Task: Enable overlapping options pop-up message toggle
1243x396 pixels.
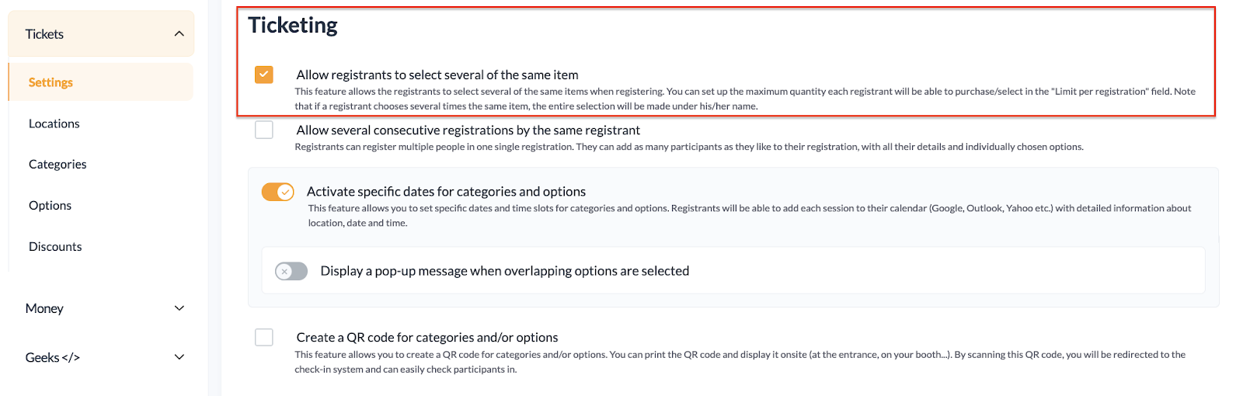Action: (x=291, y=271)
